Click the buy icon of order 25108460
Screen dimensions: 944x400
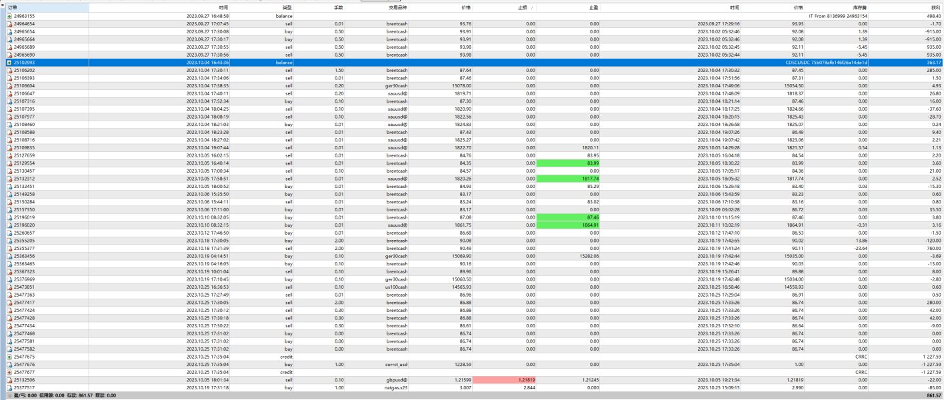tap(9, 125)
